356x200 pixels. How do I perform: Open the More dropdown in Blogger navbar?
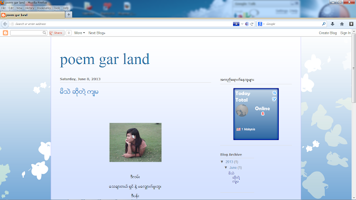[80, 33]
